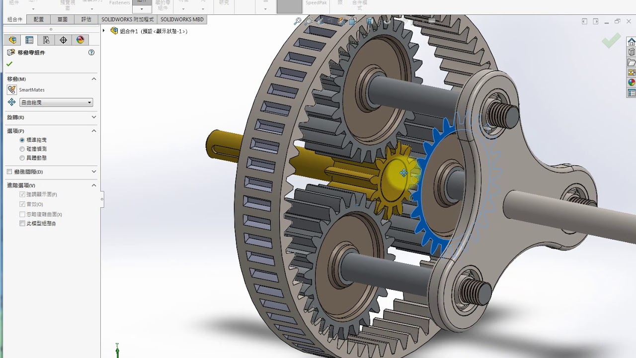This screenshot has height=358, width=636.
Task: Click the 組合件1 (預設<顯示狀態-1>) tree label
Action: (154, 31)
